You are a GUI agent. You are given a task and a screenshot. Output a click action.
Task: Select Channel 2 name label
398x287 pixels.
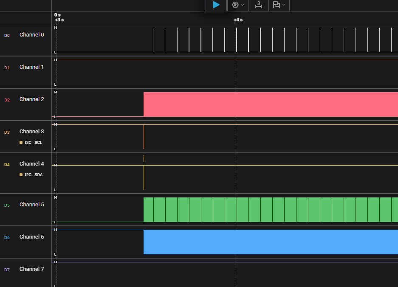(31, 99)
